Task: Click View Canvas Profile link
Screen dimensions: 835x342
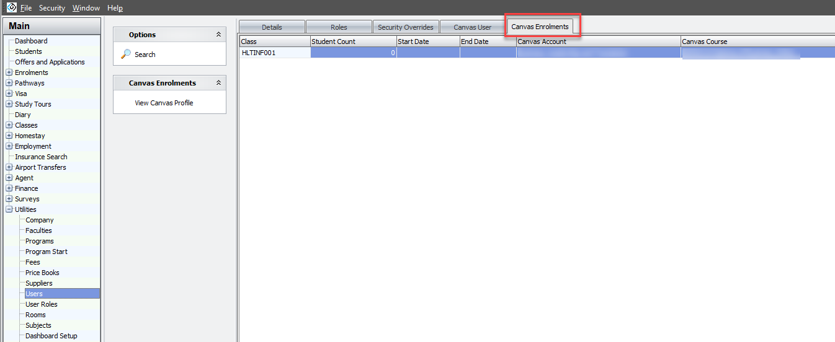Action: (164, 103)
